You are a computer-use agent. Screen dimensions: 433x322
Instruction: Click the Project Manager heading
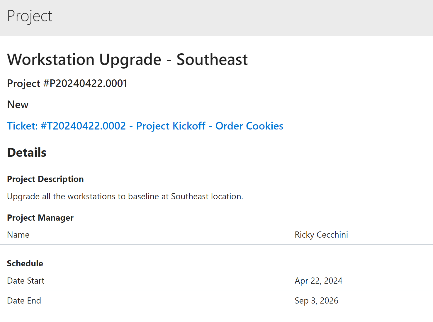coord(40,218)
